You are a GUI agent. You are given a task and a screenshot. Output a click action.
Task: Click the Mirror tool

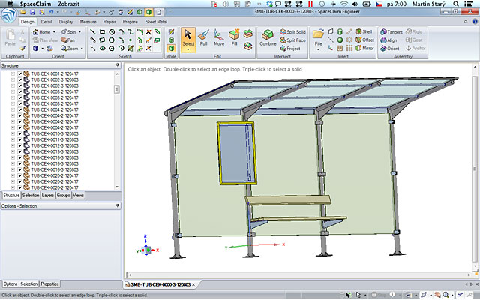(365, 48)
